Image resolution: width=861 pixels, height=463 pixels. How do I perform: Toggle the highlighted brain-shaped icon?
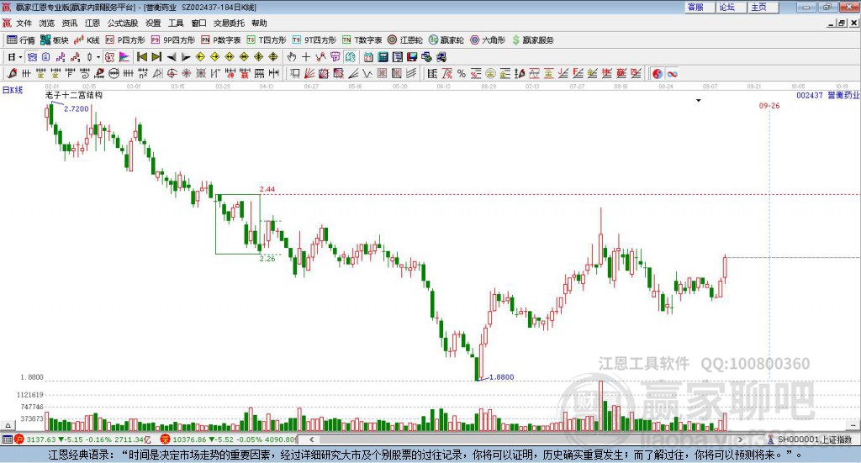tap(350, 57)
